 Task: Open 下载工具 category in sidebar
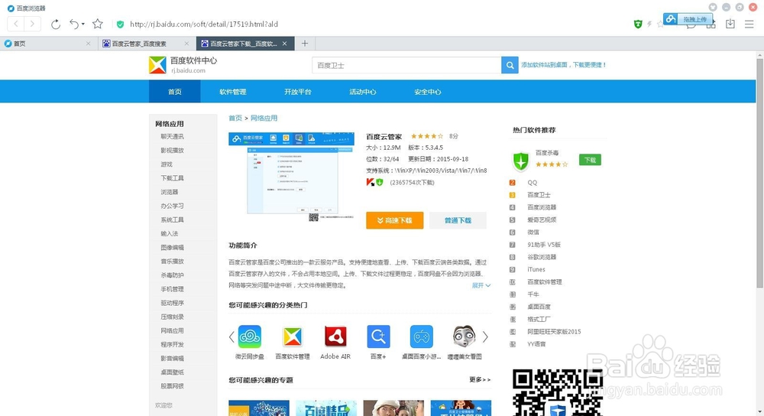[x=172, y=178]
